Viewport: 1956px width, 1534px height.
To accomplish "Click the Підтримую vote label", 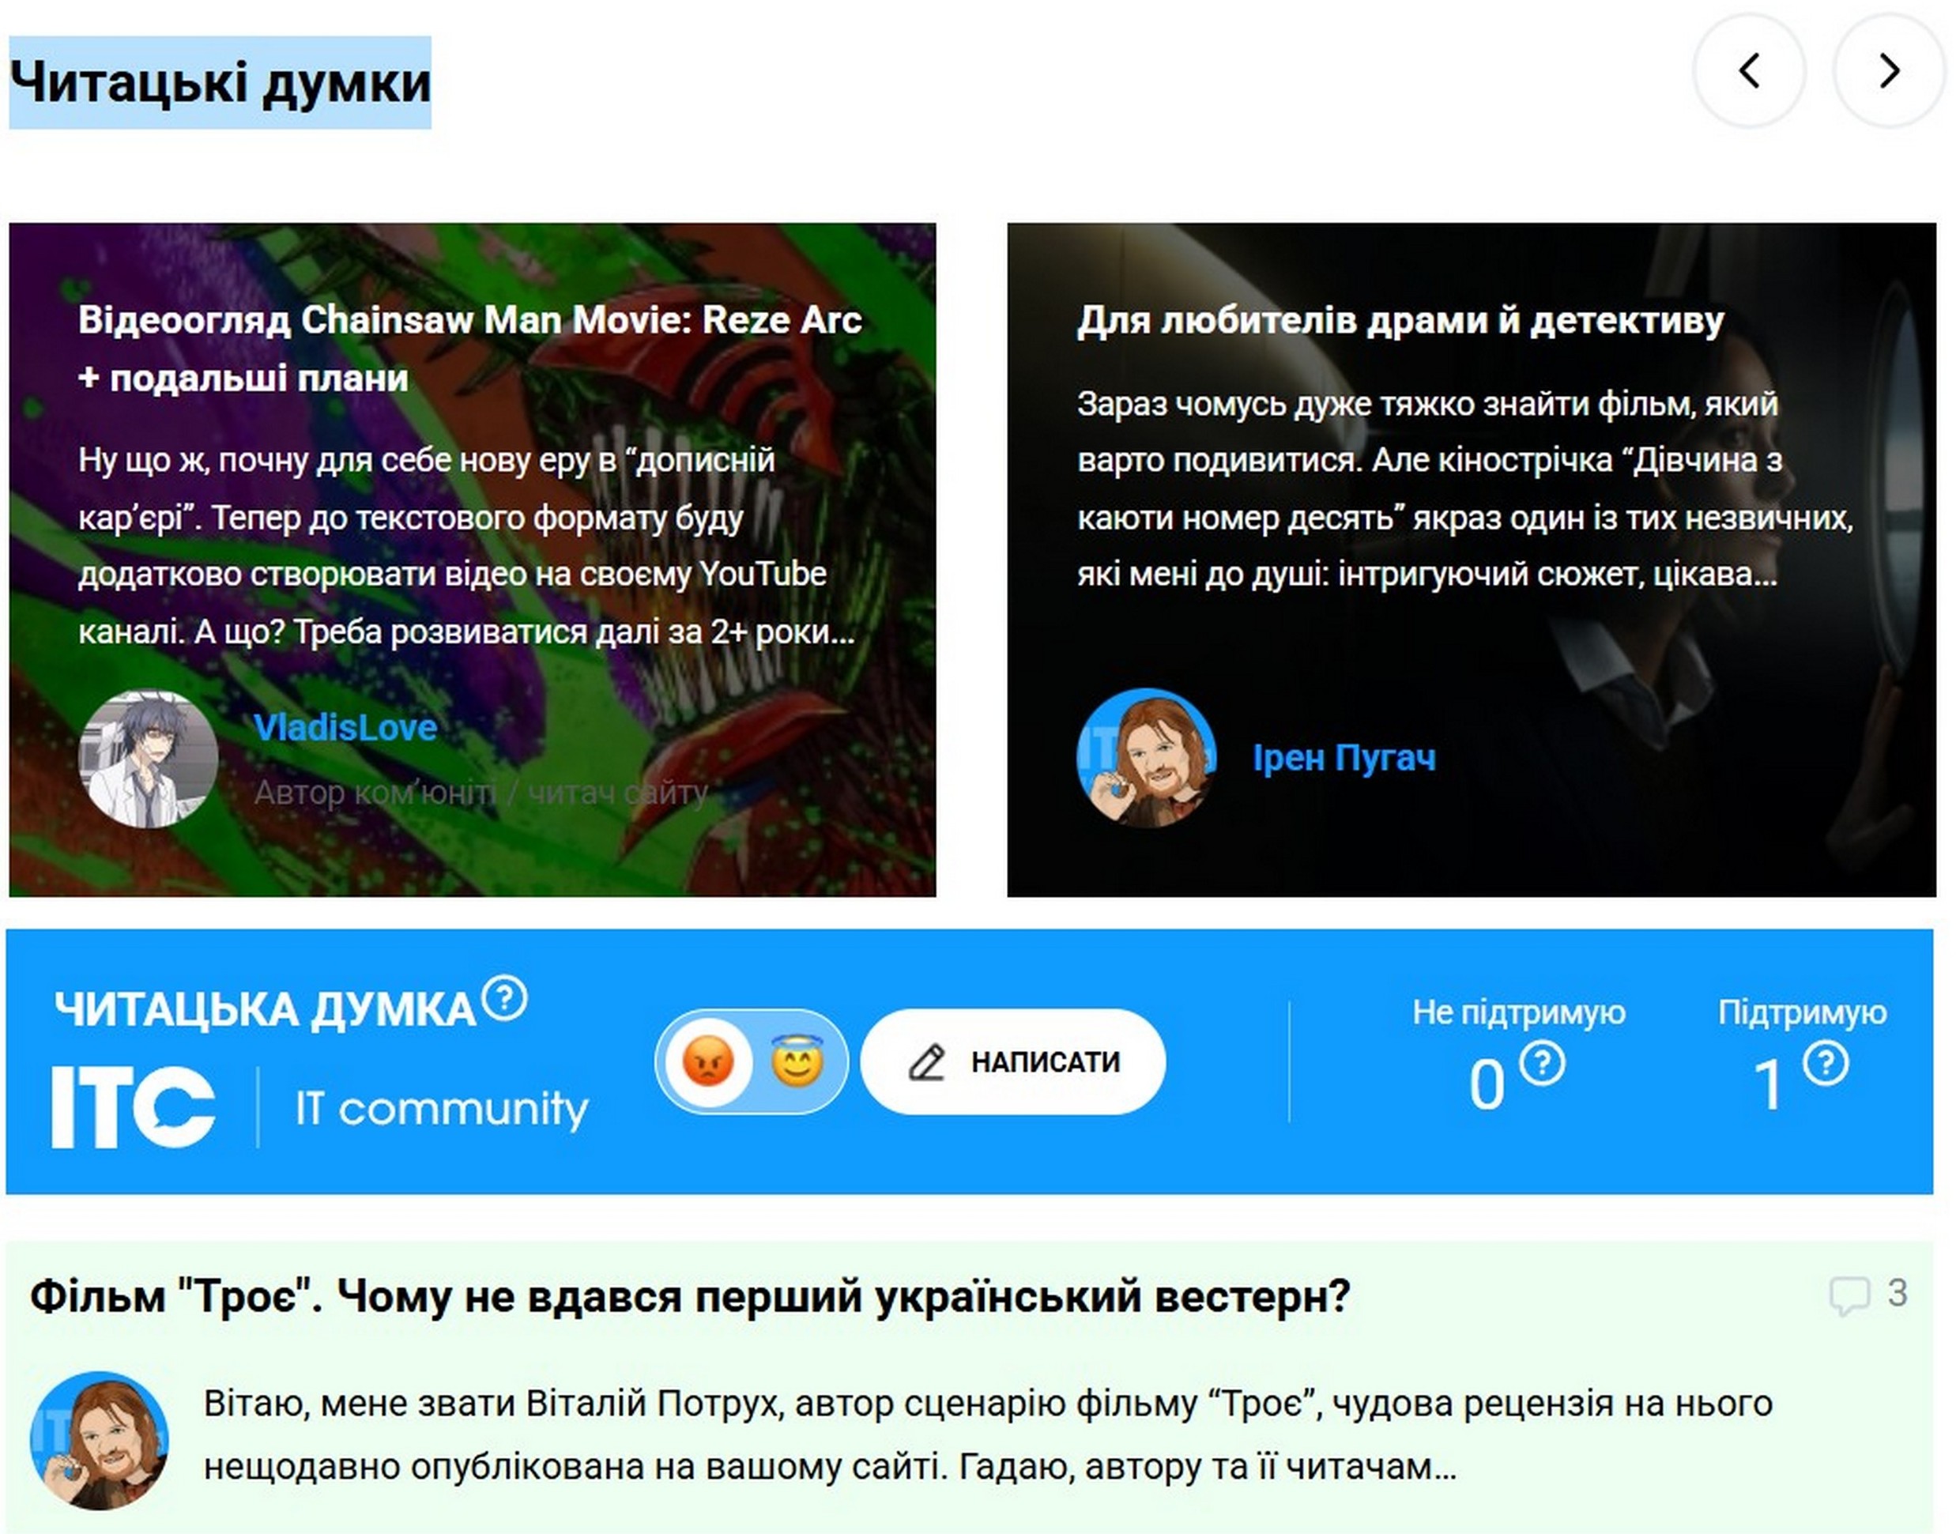I will (x=1802, y=1012).
